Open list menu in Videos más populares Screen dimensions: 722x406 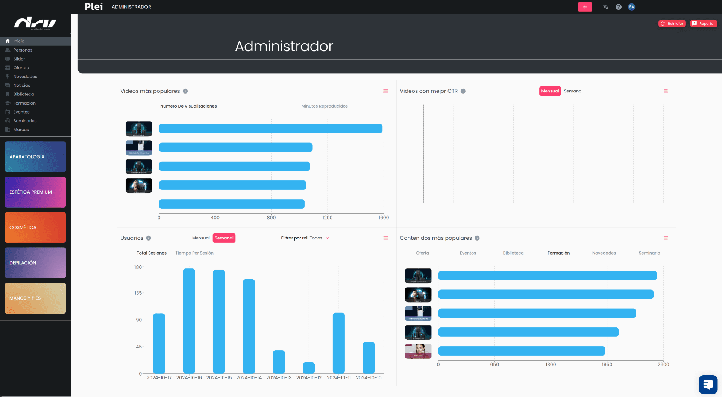[x=385, y=91]
